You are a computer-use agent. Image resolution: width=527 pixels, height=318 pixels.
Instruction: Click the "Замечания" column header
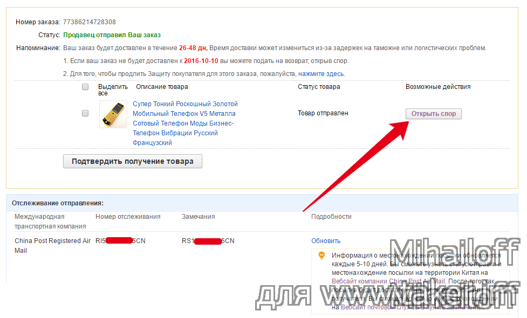click(199, 217)
